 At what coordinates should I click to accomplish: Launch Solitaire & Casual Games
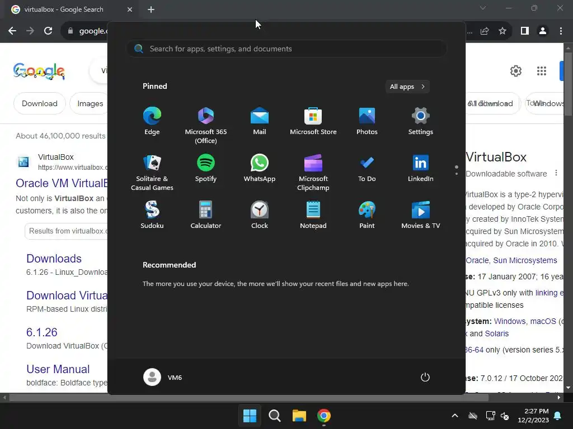(x=152, y=172)
